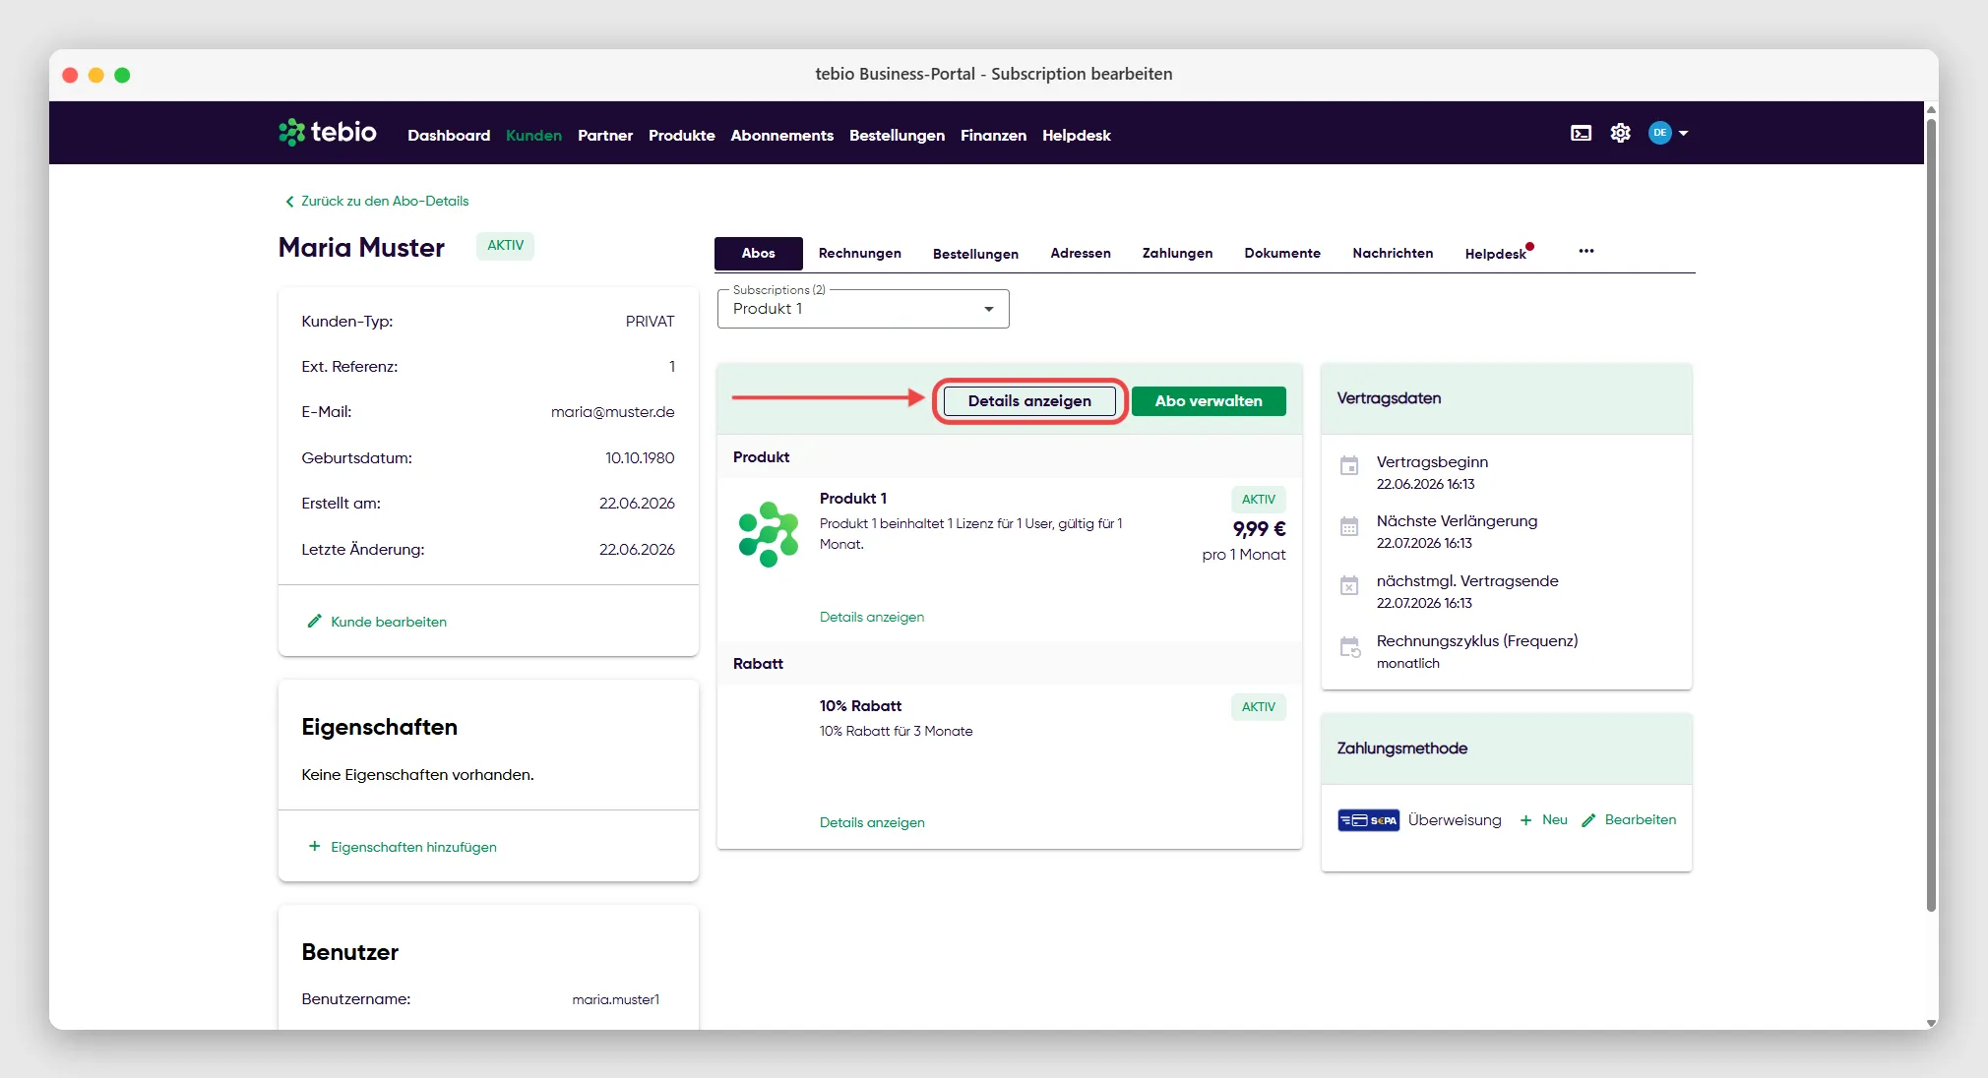Switch to the Adressen tab
This screenshot has height=1078, width=1988.
click(1080, 254)
